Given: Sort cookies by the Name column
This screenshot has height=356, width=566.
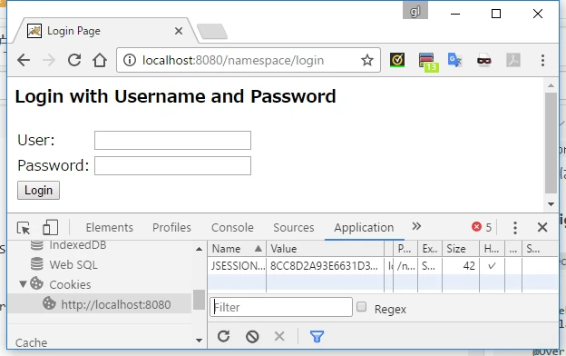Looking at the screenshot, I should (x=237, y=249).
